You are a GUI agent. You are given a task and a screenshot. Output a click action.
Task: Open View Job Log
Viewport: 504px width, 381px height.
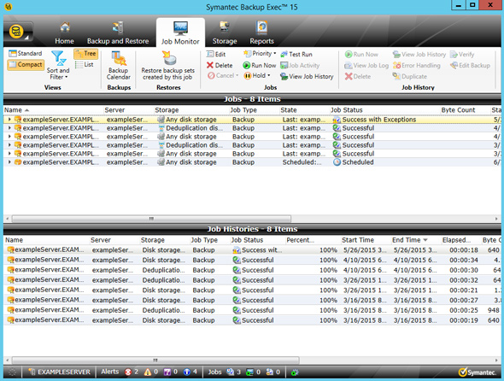pyautogui.click(x=366, y=66)
